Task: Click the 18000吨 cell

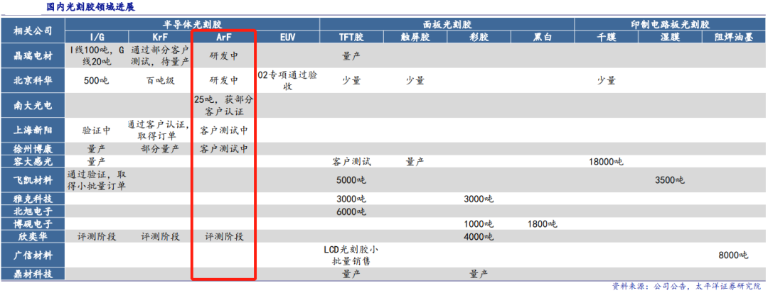Action: (x=606, y=161)
